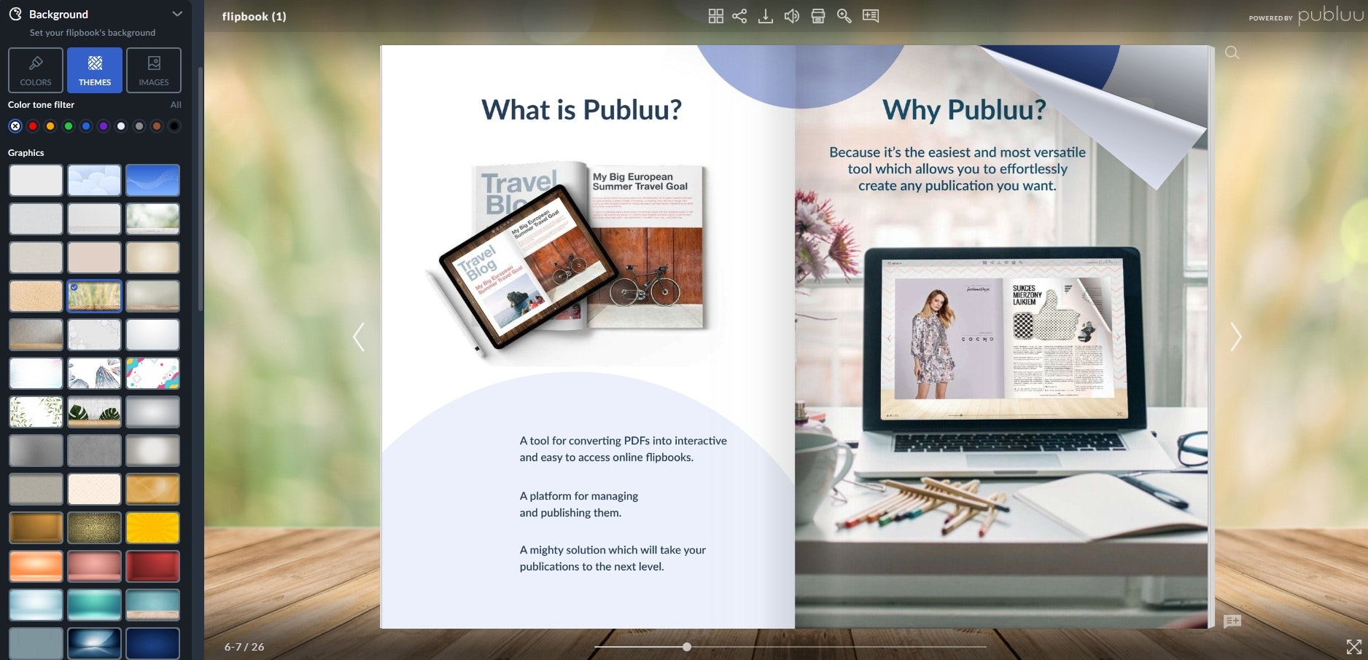Select the gray feather pattern background
This screenshot has width=1368, height=660.
94,373
